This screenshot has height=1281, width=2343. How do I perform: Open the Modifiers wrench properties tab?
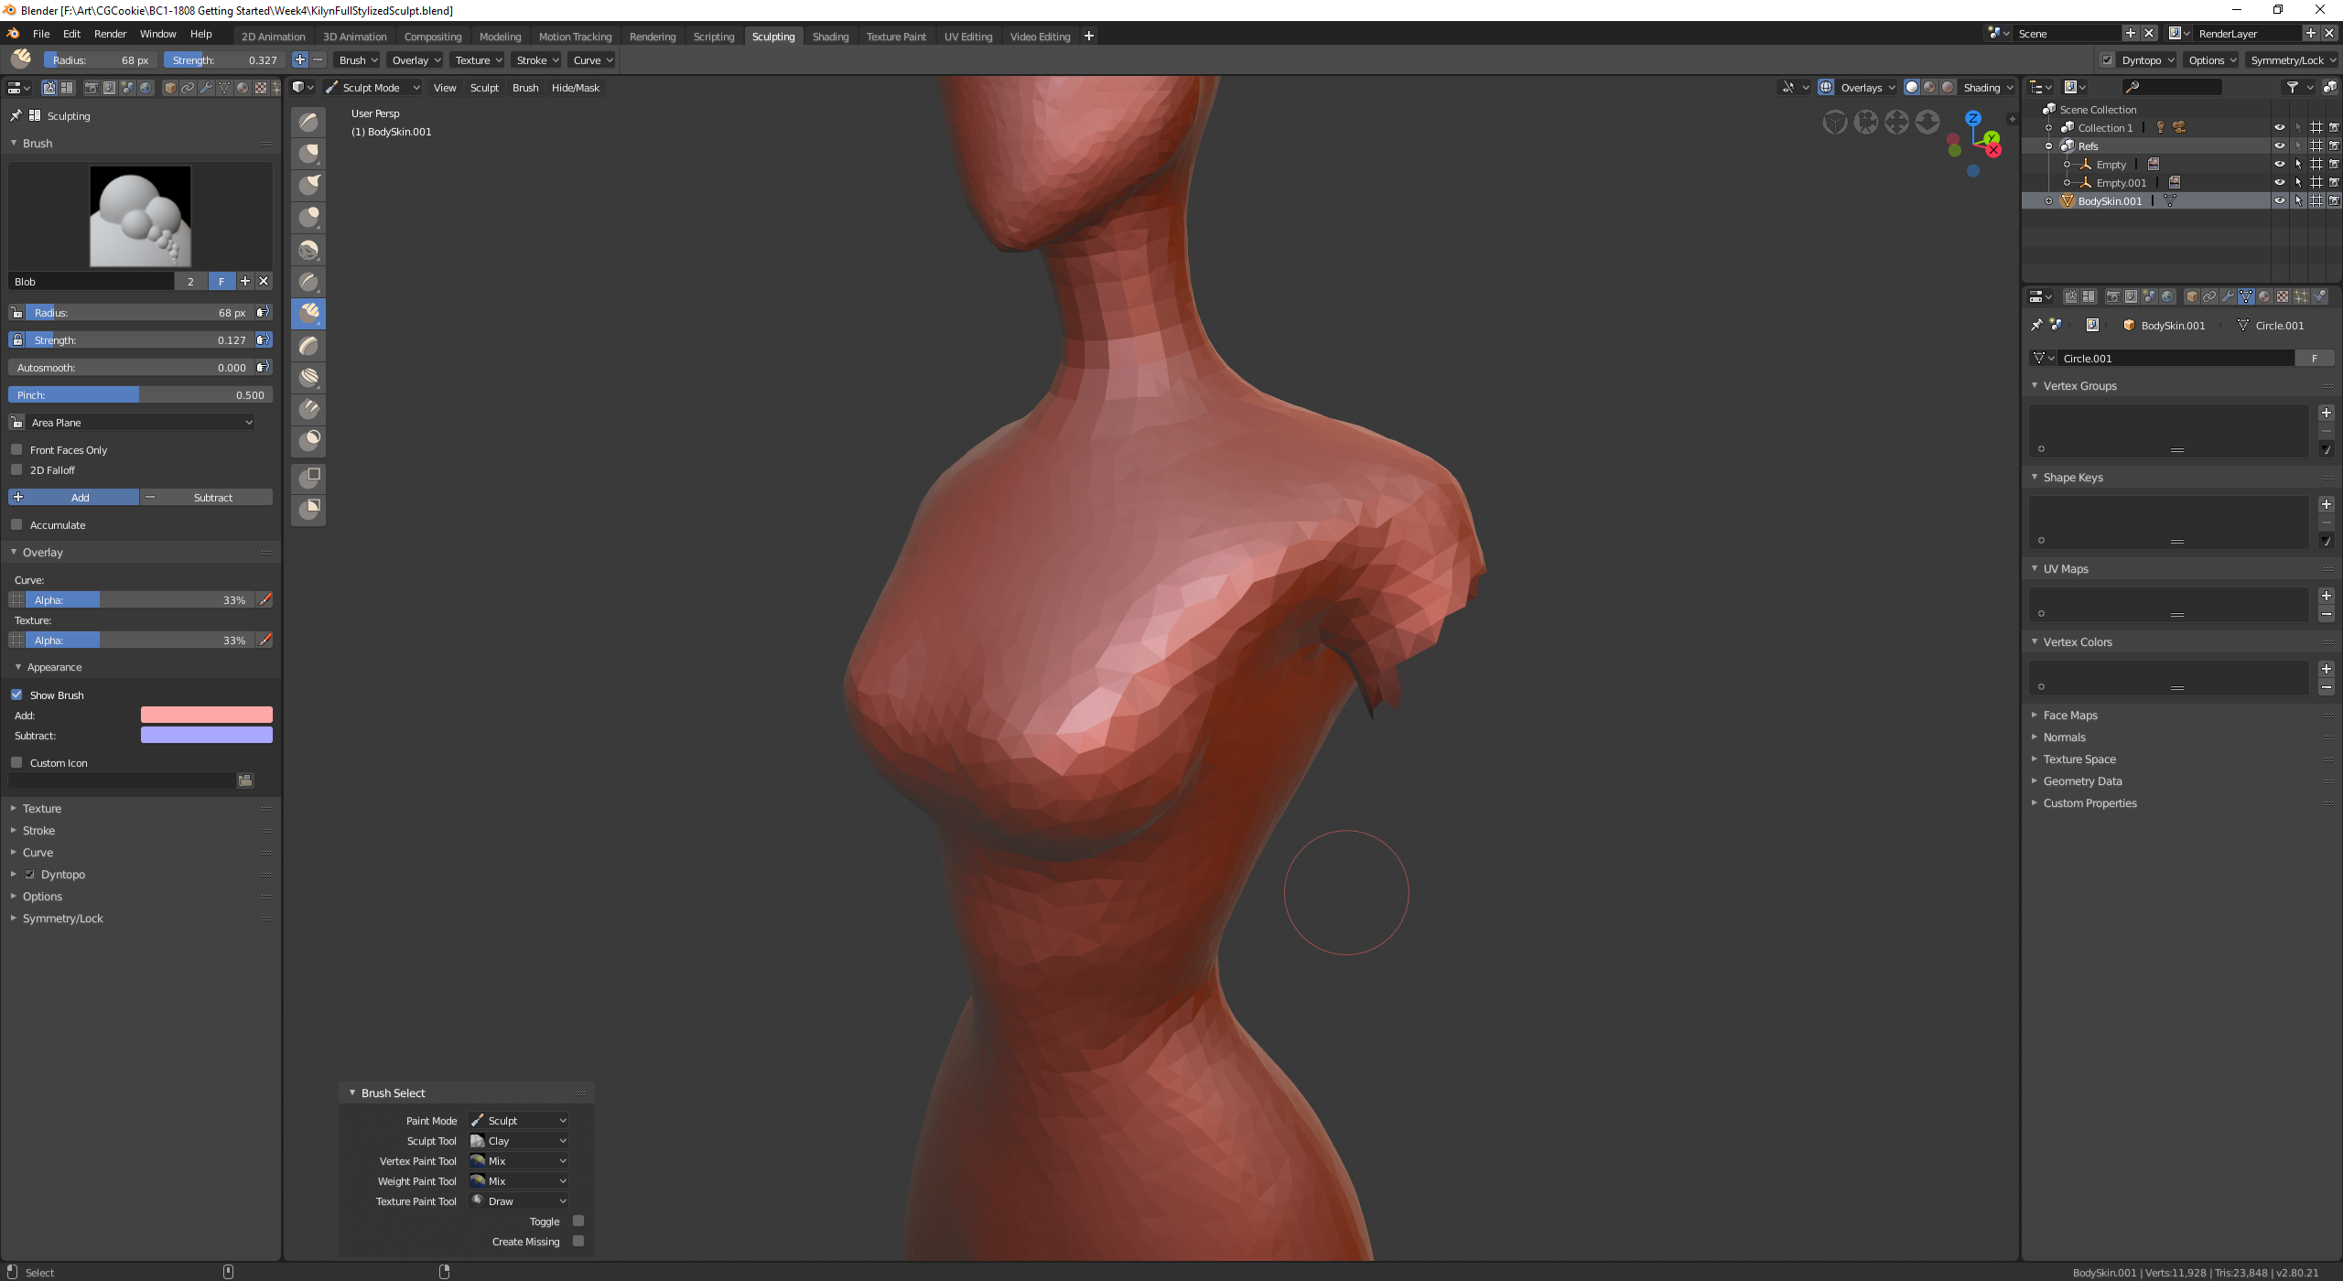[x=2228, y=296]
